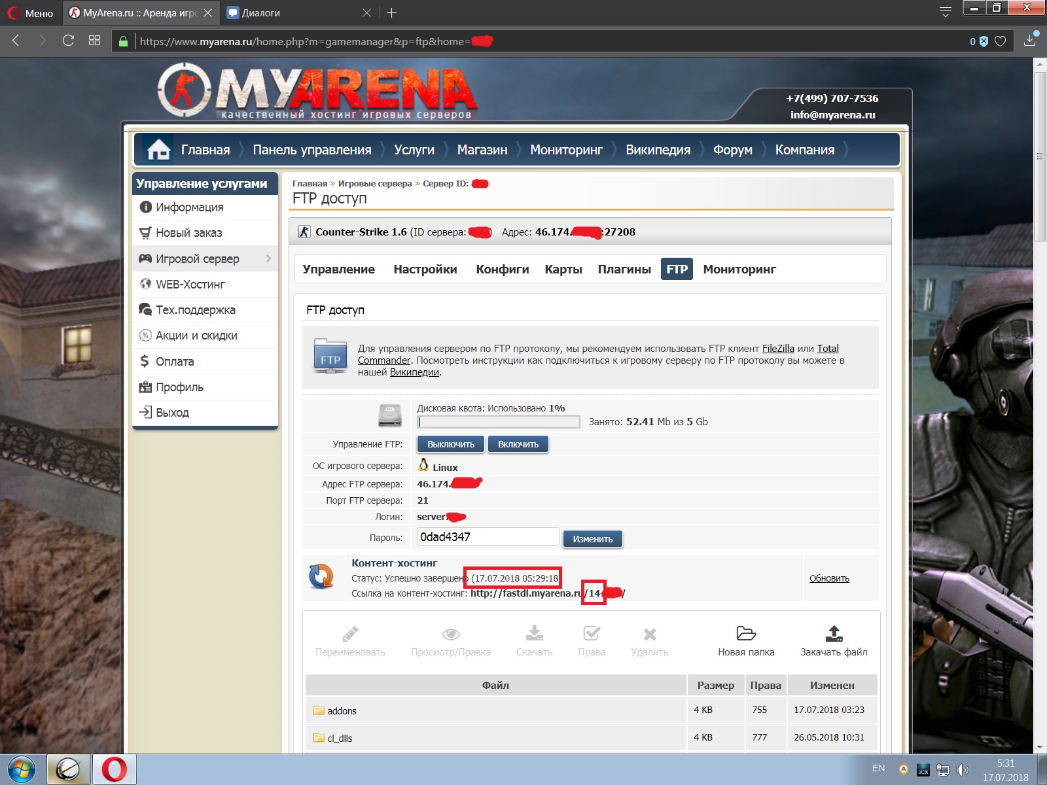The image size is (1047, 785).
Task: Open Профиль in the sidebar
Action: 205,387
